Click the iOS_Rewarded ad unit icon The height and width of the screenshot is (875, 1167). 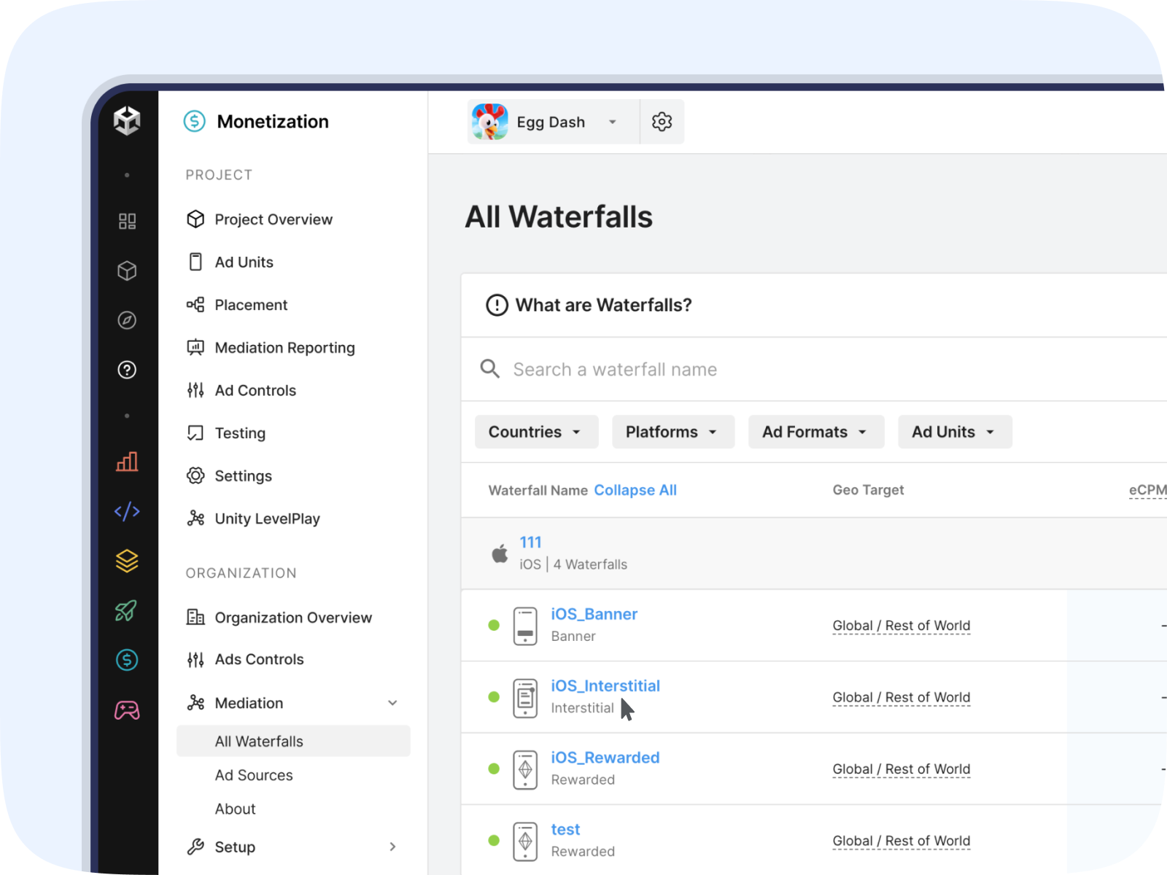525,769
